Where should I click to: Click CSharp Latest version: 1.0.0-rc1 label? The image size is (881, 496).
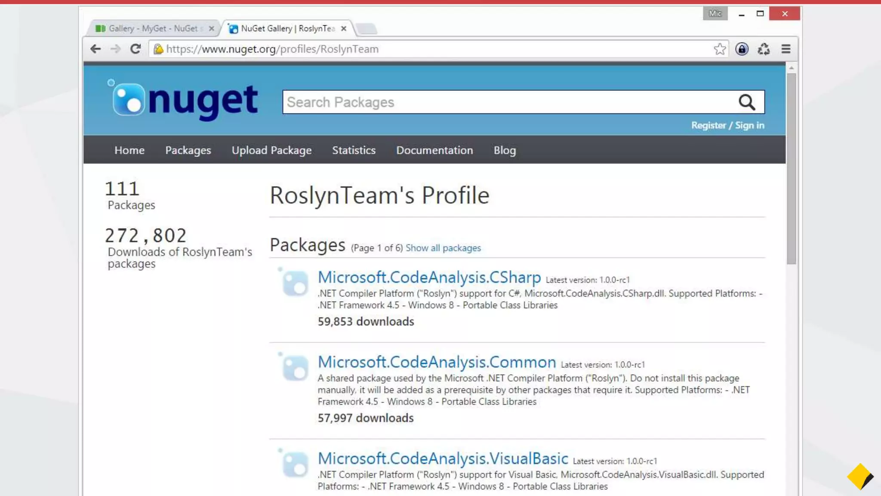(588, 280)
